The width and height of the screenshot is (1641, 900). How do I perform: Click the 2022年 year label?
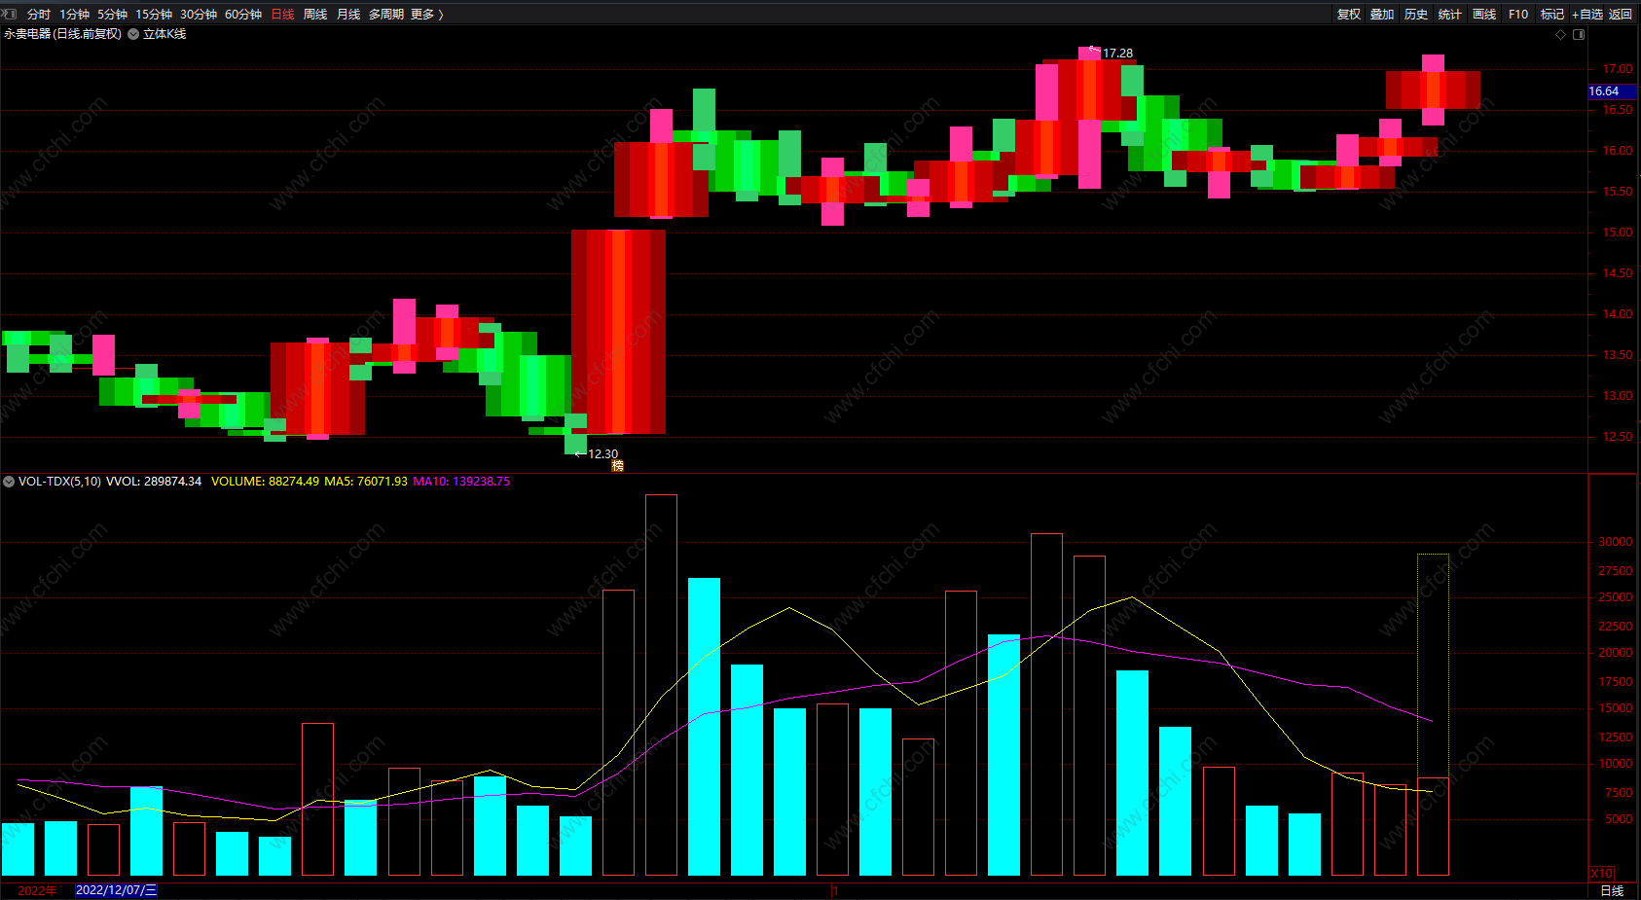tap(37, 891)
